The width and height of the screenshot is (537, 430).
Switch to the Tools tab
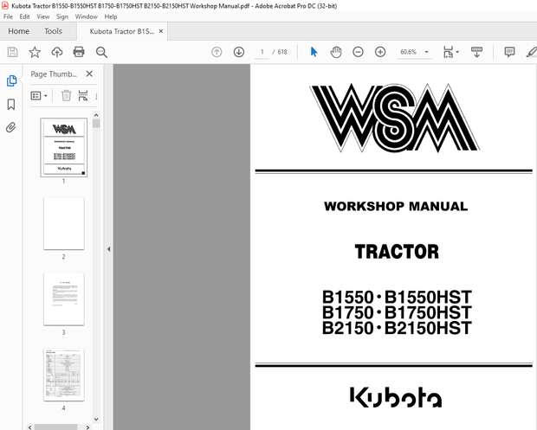coord(53,31)
